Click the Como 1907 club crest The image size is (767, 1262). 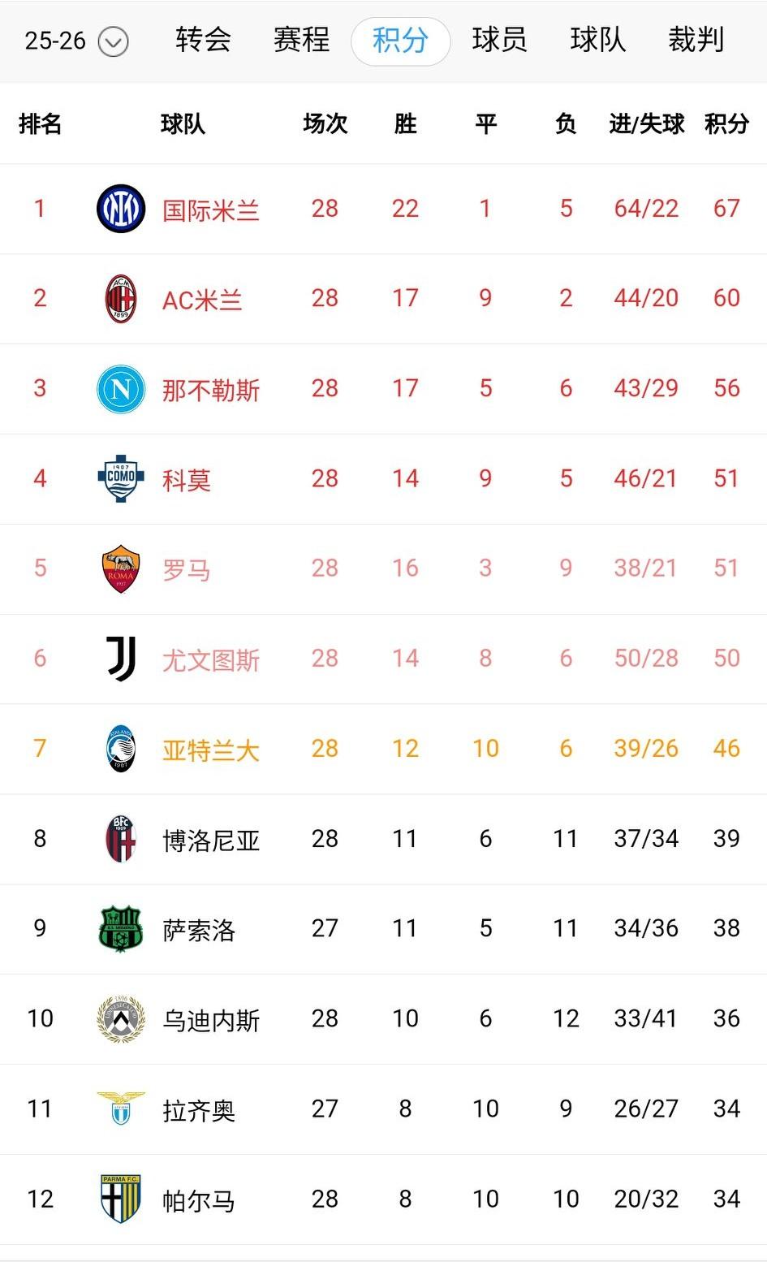click(120, 478)
